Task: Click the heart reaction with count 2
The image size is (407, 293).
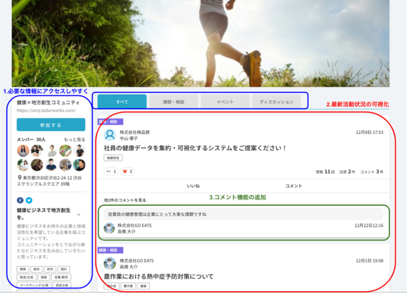Action: 128,171
